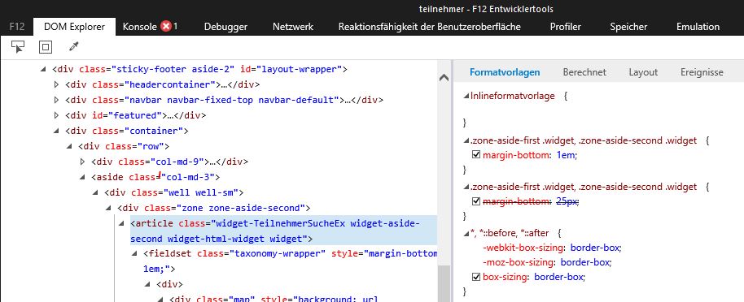Pick a color with the eyedropper icon

coord(73,46)
